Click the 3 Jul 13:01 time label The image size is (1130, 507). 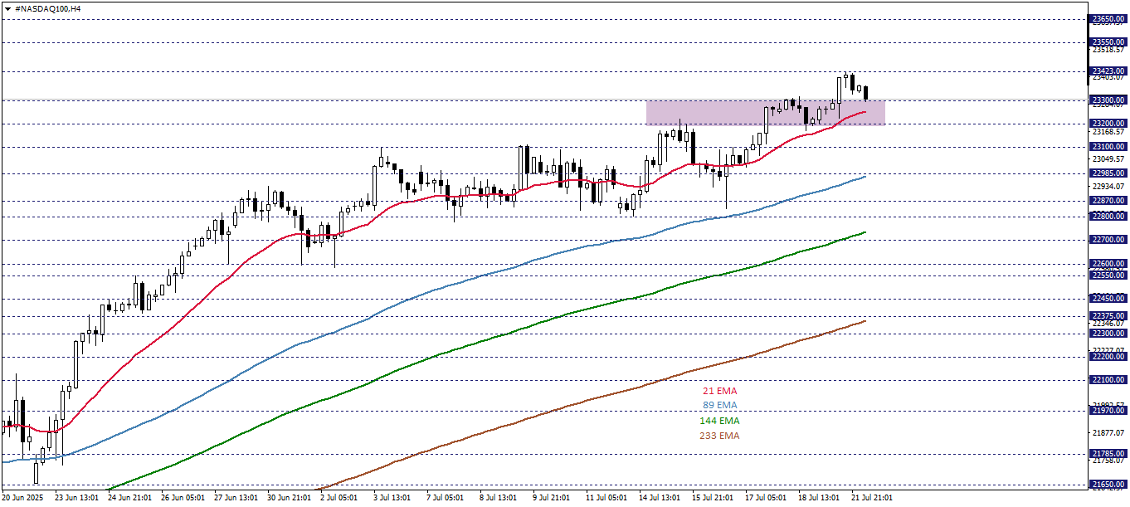pos(392,499)
